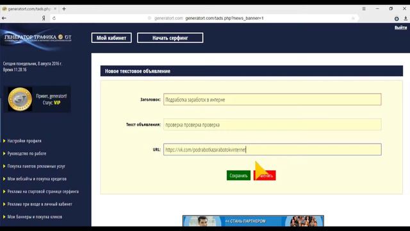
Task: Bookmark page with the address bar star
Action: click(353, 18)
